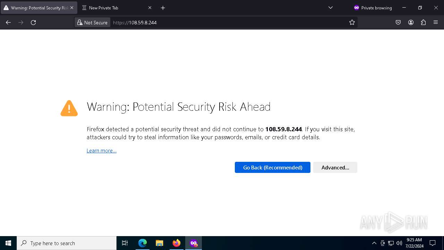Click Go Back (Recommended) button
This screenshot has height=250, width=444.
(273, 167)
